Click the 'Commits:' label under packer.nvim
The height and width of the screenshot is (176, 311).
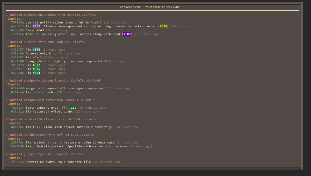point(15,19)
